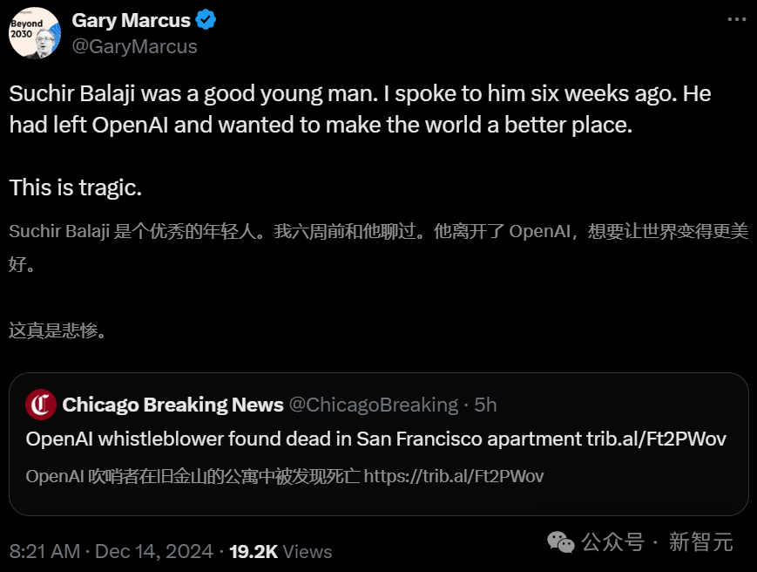Screen dimensions: 757x572
Task: Go to the @ChicagoBreaking handle
Action: [374, 405]
